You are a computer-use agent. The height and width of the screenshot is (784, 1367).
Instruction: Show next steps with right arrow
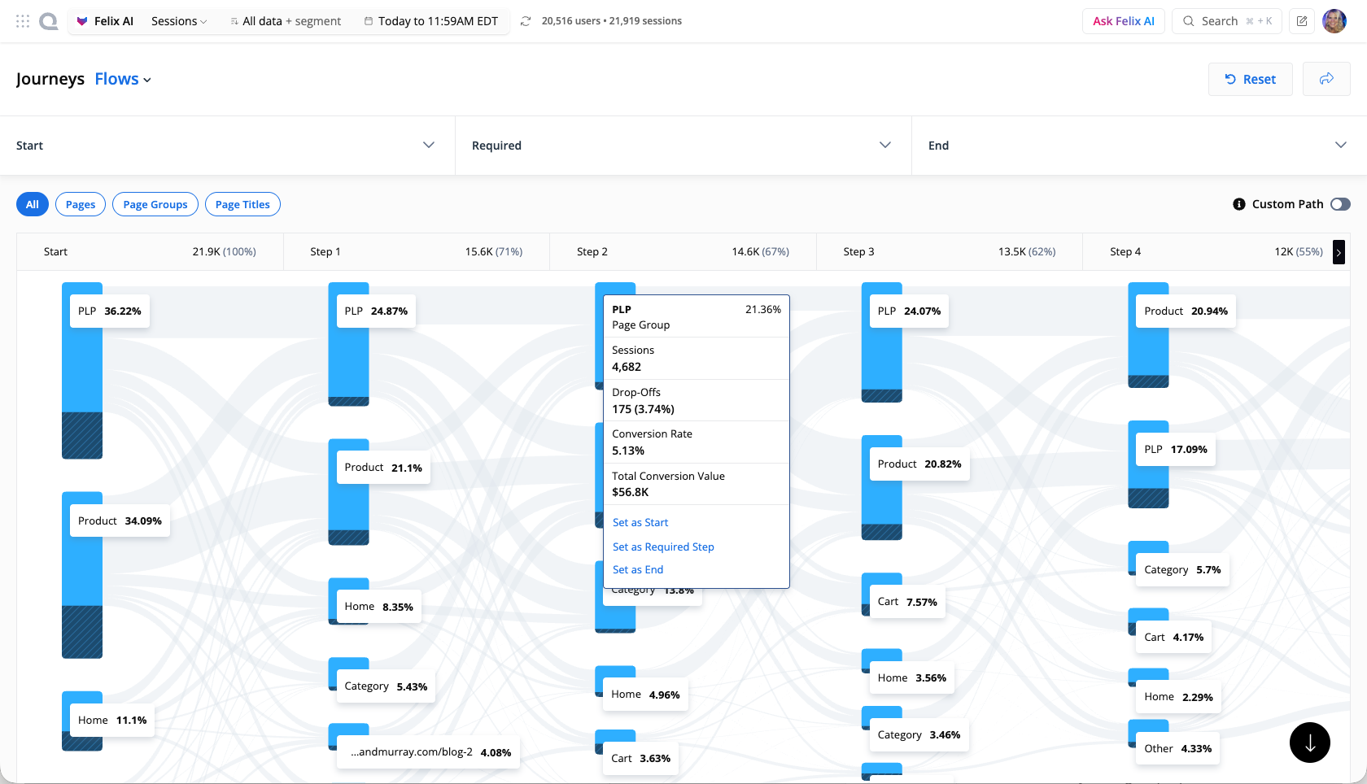pyautogui.click(x=1339, y=252)
